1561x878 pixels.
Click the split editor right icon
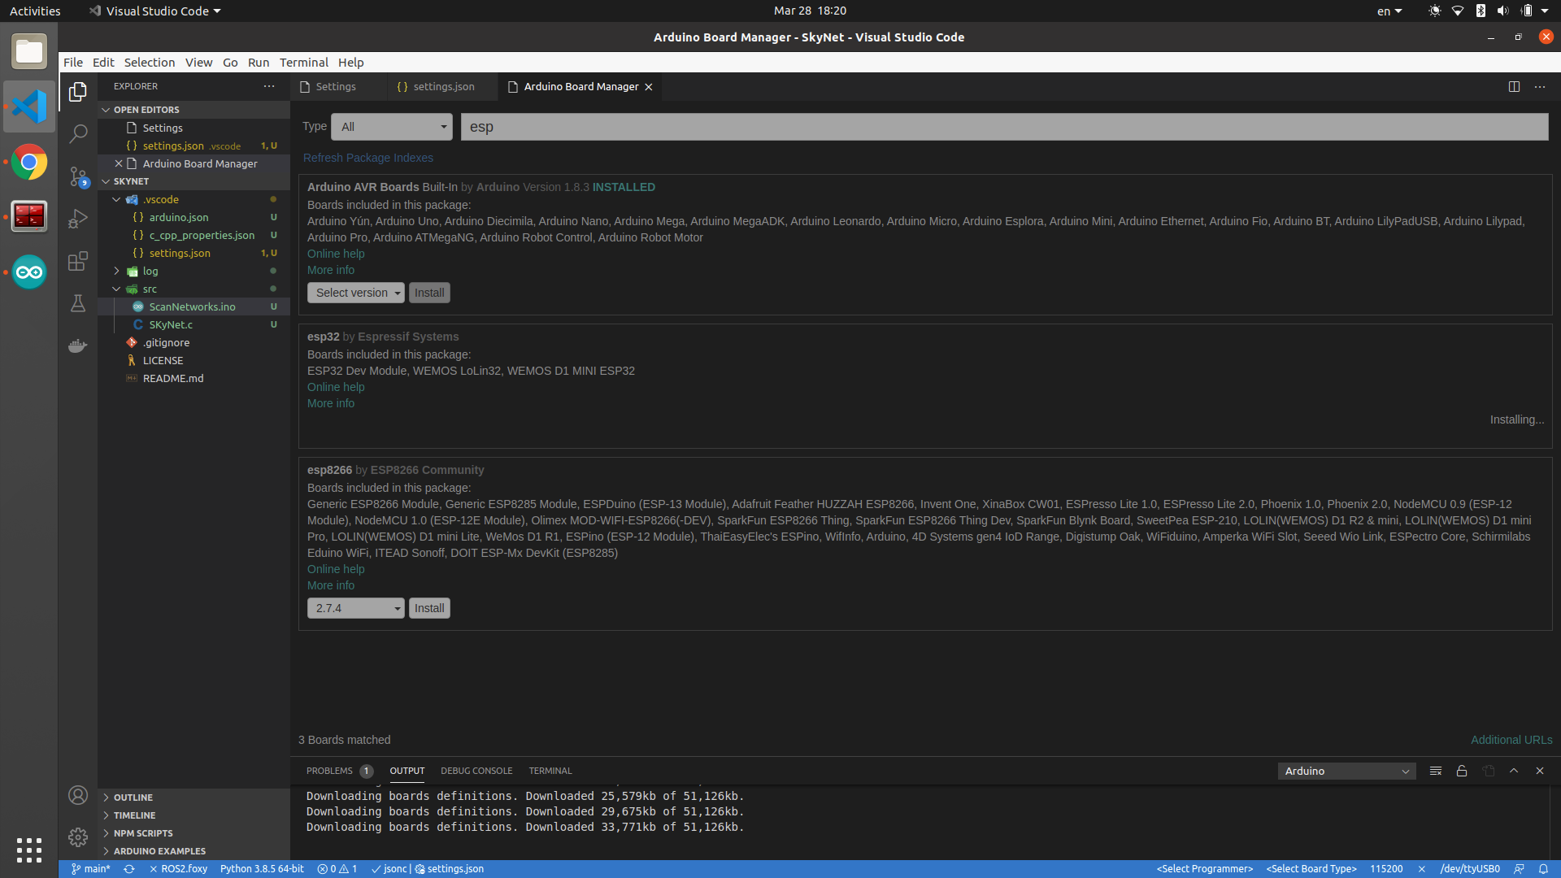coord(1514,87)
